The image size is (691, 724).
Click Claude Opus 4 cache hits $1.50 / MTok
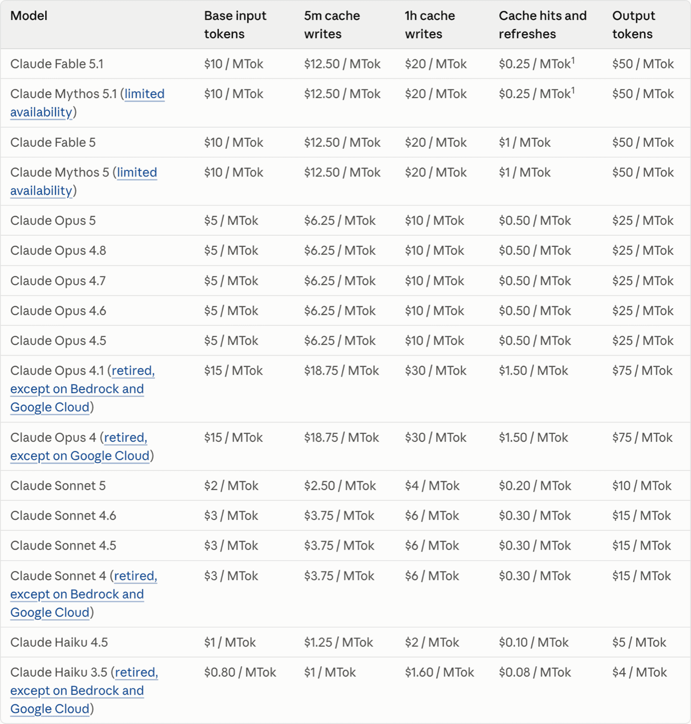[533, 437]
